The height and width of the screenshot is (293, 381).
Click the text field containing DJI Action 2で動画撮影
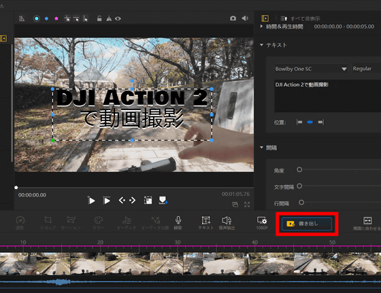(x=327, y=96)
